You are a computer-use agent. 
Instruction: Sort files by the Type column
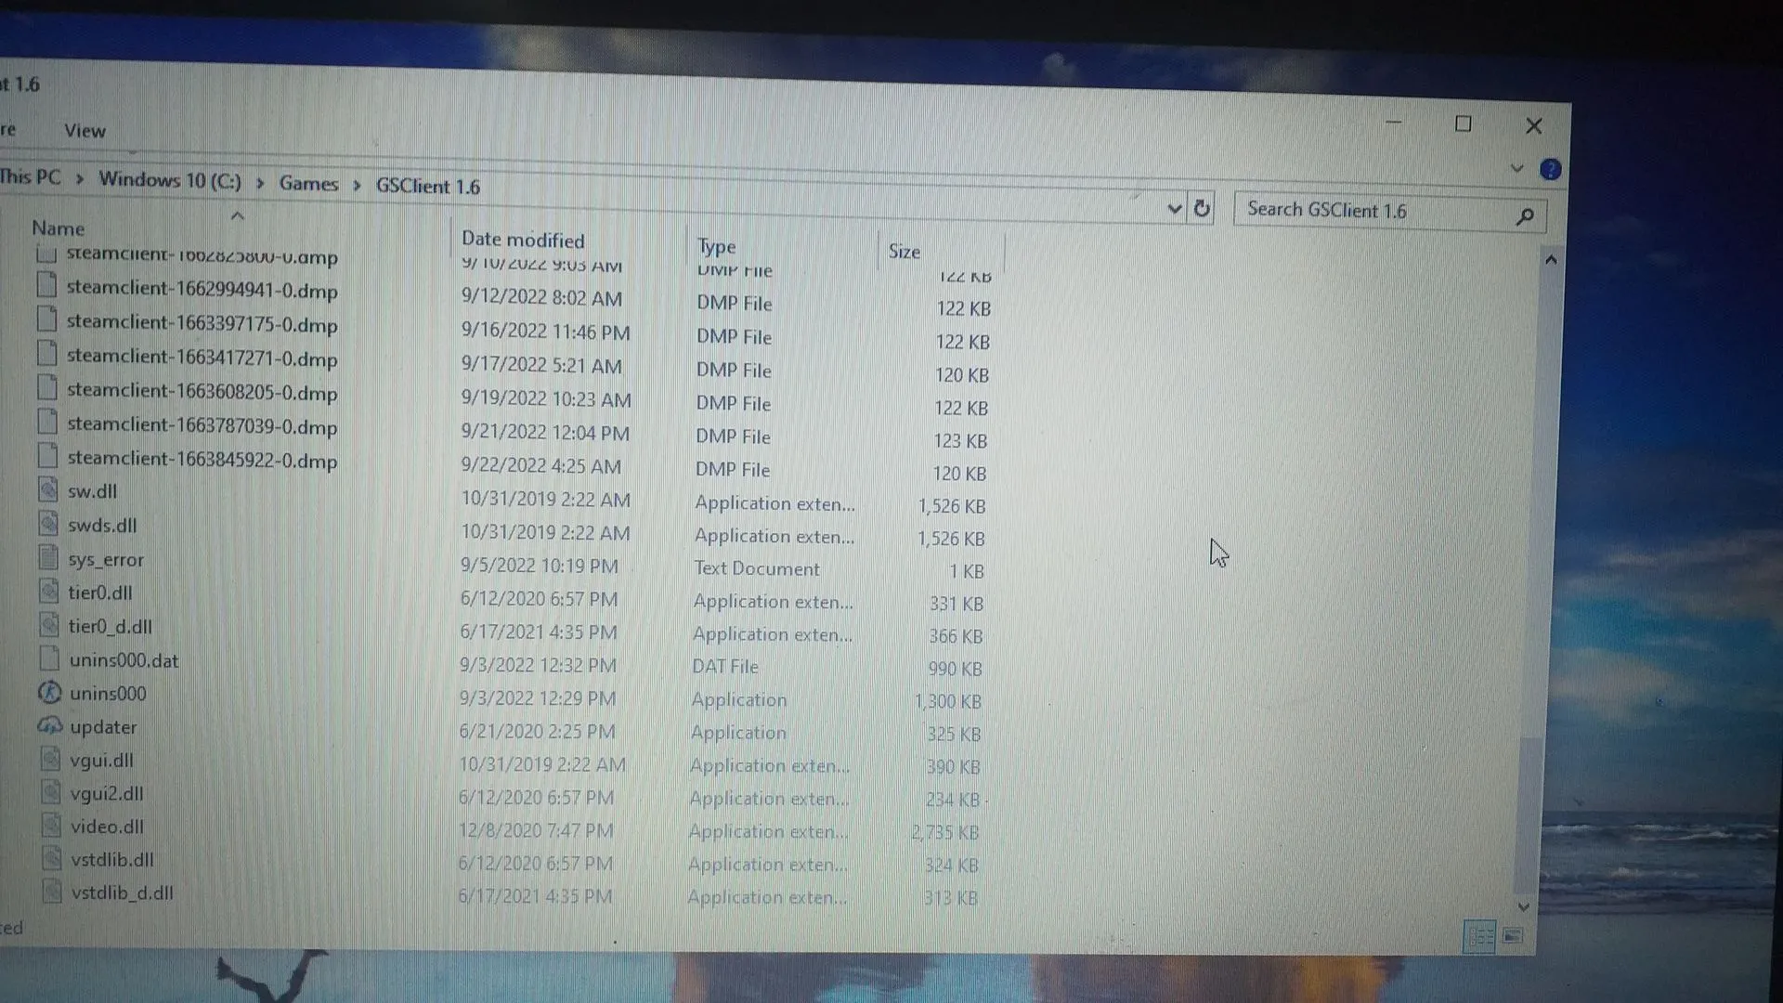716,246
